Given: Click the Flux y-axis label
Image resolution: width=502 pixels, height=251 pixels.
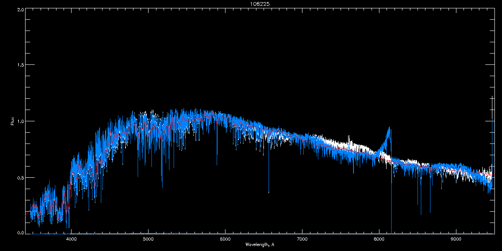Looking at the screenshot, I should (x=13, y=121).
